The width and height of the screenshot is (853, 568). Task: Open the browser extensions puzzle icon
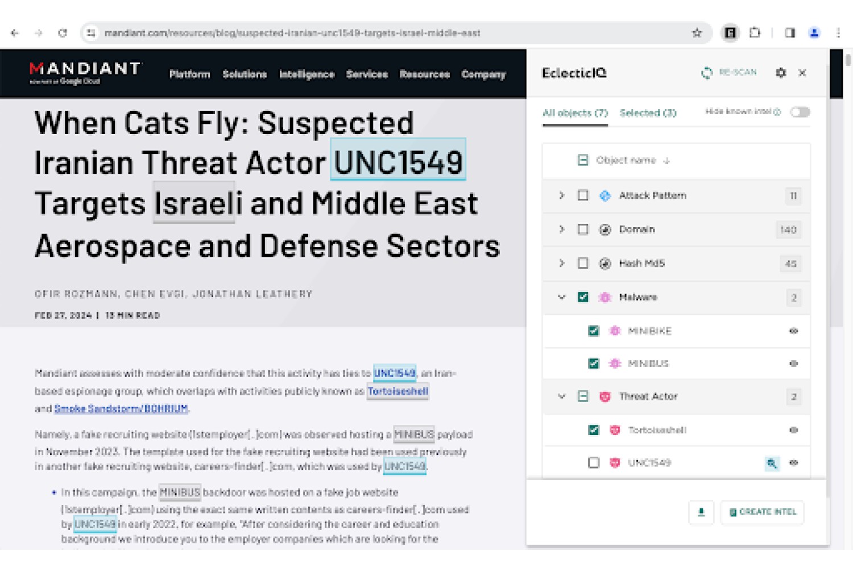pyautogui.click(x=755, y=33)
